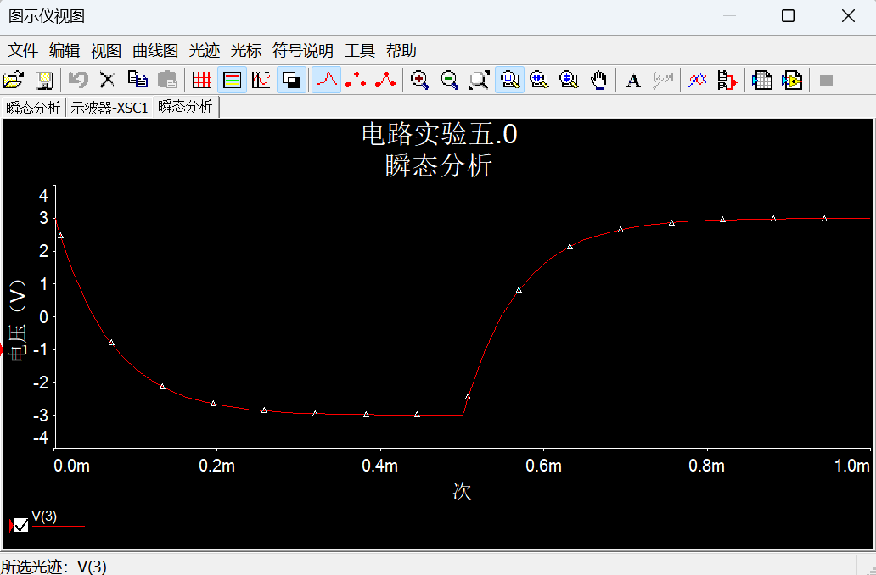The width and height of the screenshot is (876, 575).
Task: Select the 瞬态分析 tab following 示波器-XSC1
Action: click(x=186, y=107)
